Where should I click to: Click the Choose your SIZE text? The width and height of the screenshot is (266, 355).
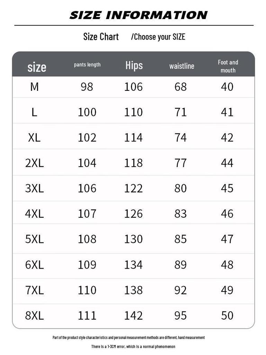(158, 37)
